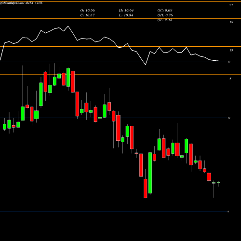This screenshot has height=241, width=241.
Task: Click the 18 price axis label
Action: tap(231, 22)
